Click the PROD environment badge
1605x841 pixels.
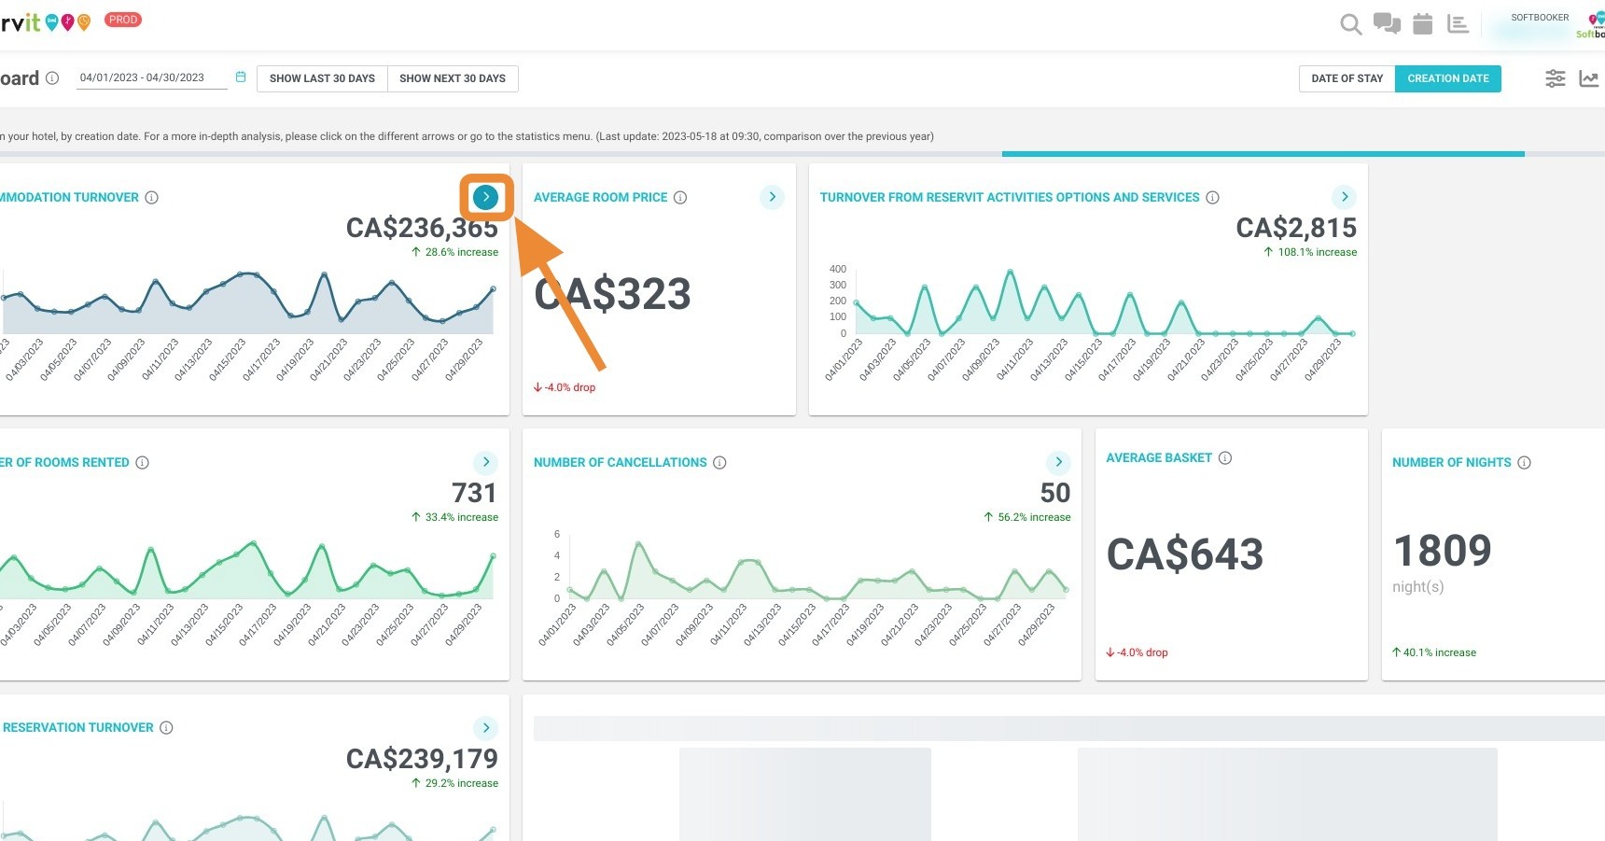click(x=123, y=20)
